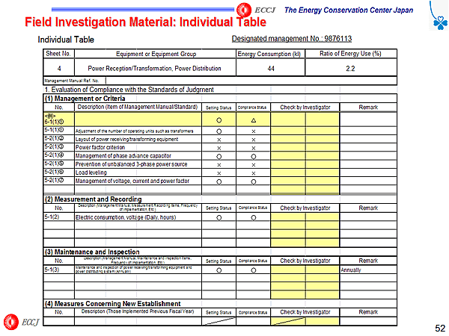The width and height of the screenshot is (449, 336).
Task: Click the ECCJ red sun logo at top
Action: (244, 10)
